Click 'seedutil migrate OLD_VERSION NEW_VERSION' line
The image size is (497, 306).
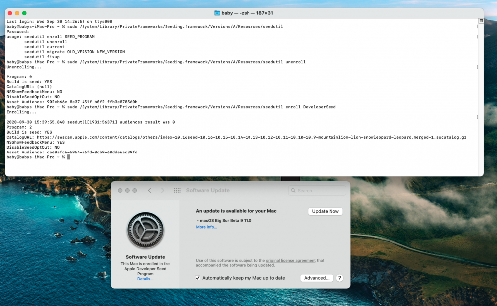point(75,52)
